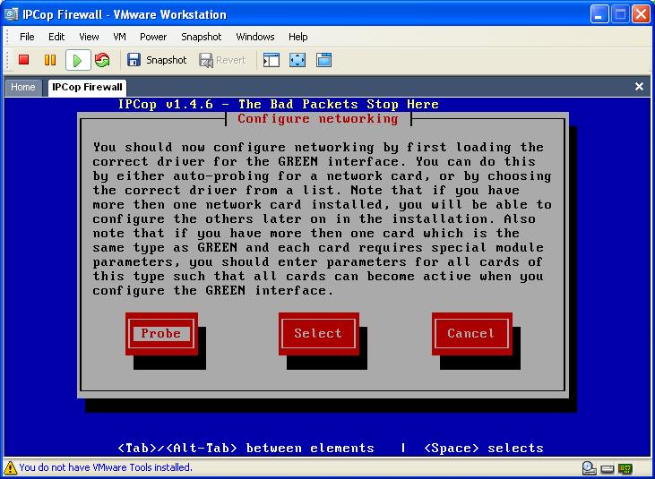The width and height of the screenshot is (655, 479).
Task: Choose the Cancel button in installer
Action: tap(471, 334)
